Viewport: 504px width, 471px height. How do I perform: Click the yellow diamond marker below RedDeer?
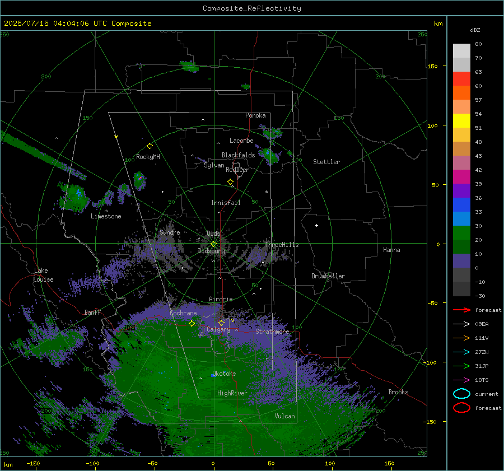coord(230,182)
